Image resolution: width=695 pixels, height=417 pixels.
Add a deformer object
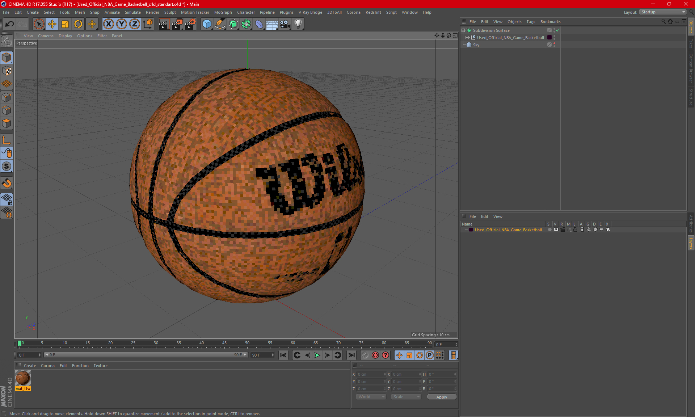pyautogui.click(x=259, y=24)
